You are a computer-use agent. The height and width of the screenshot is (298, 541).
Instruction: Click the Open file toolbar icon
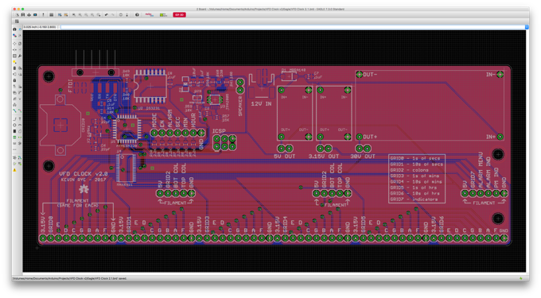[18, 15]
